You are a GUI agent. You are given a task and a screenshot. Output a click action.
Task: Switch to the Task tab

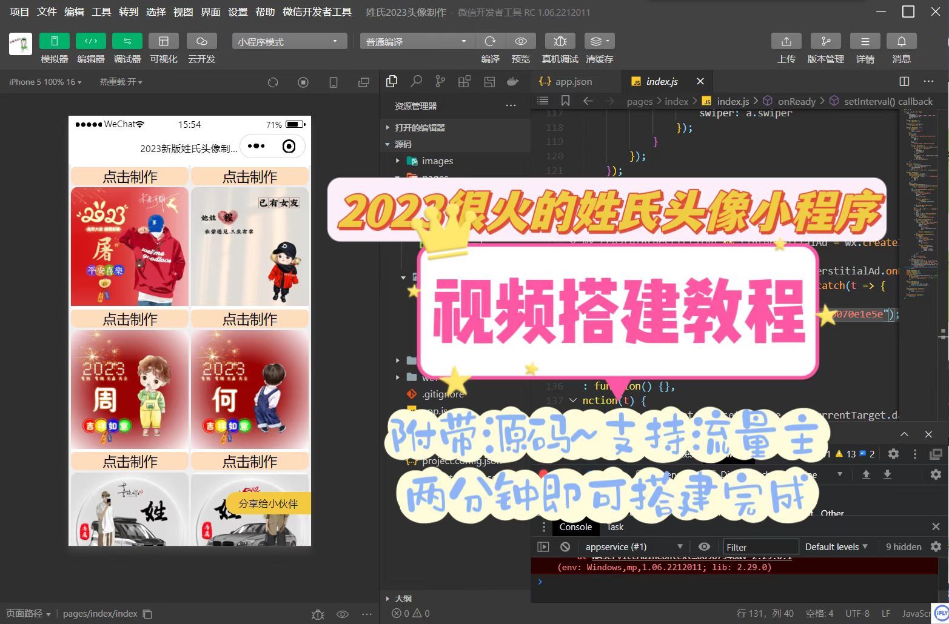(615, 526)
